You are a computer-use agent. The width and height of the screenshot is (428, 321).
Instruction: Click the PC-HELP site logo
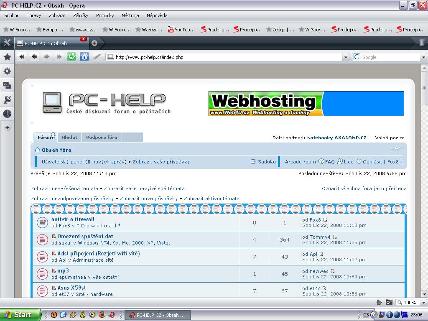point(107,103)
